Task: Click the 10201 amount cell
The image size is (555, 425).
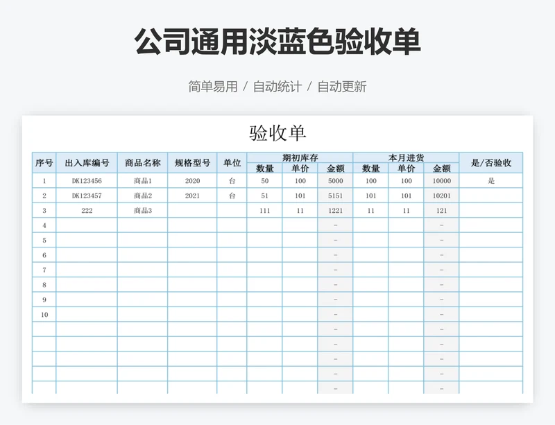Action: (x=441, y=196)
